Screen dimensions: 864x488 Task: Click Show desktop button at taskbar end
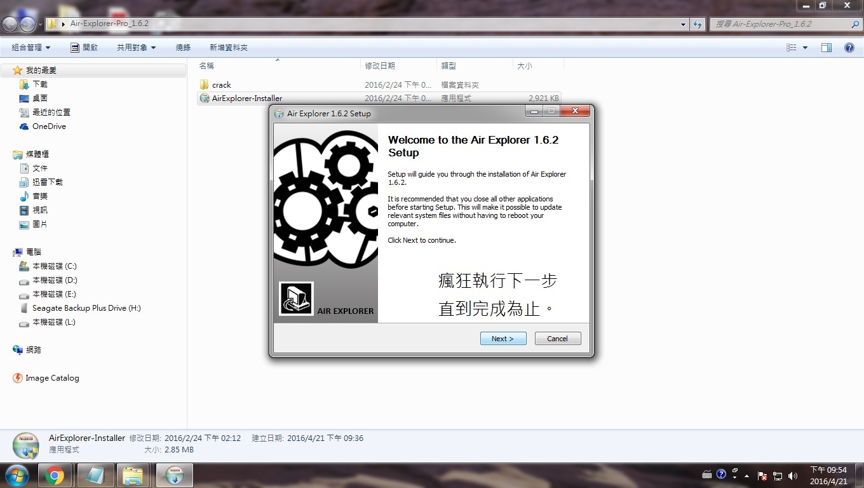[x=859, y=475]
